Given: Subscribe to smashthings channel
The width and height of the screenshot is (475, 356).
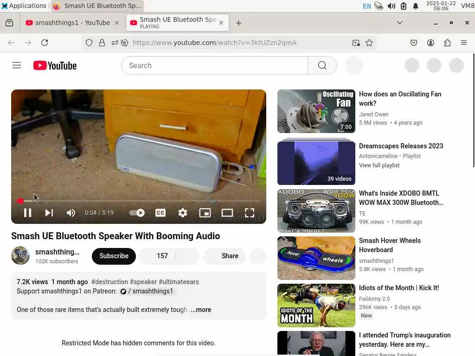Looking at the screenshot, I should pyautogui.click(x=114, y=256).
